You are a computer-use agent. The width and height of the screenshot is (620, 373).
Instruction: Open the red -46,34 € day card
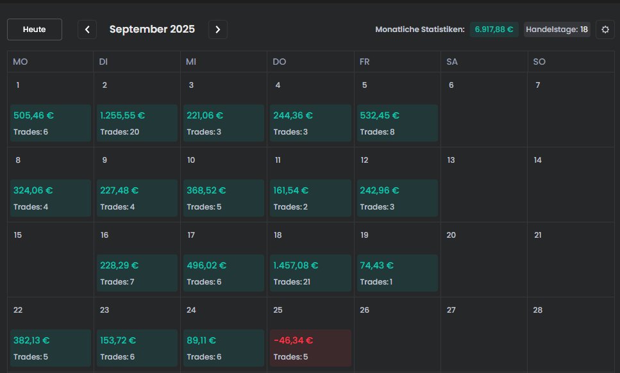point(310,348)
